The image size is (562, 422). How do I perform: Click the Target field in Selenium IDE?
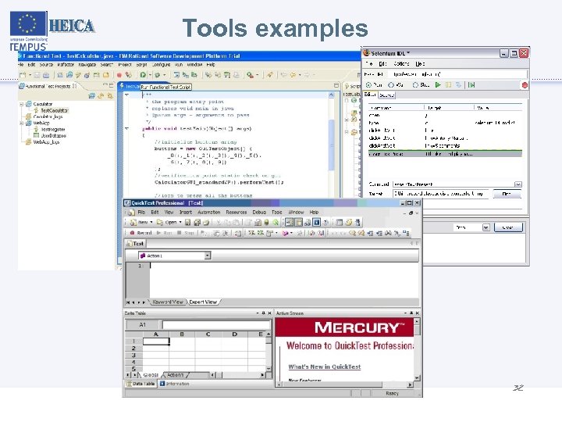(x=440, y=194)
